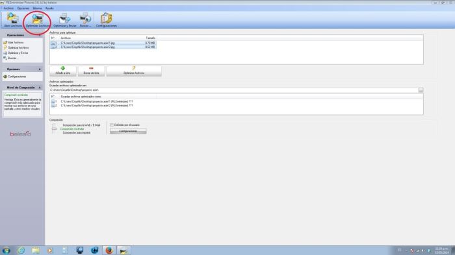Viewport: 455px width, 255px height.
Task: Open the Opciones menu
Action: 23,8
